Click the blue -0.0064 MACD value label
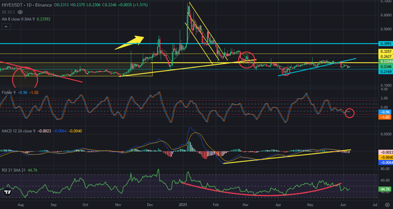Screen dimensions: 393x209 385,162
